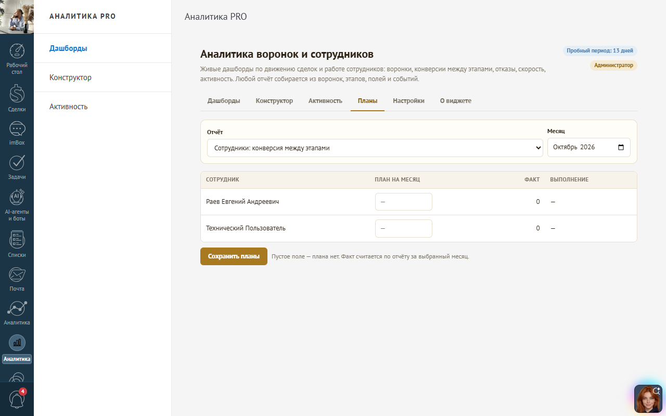
Task: Open Аналитика with line-graph icon
Action: 17,313
